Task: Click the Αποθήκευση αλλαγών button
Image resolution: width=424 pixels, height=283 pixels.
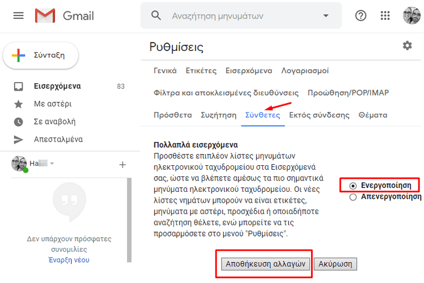Action: pos(265,264)
